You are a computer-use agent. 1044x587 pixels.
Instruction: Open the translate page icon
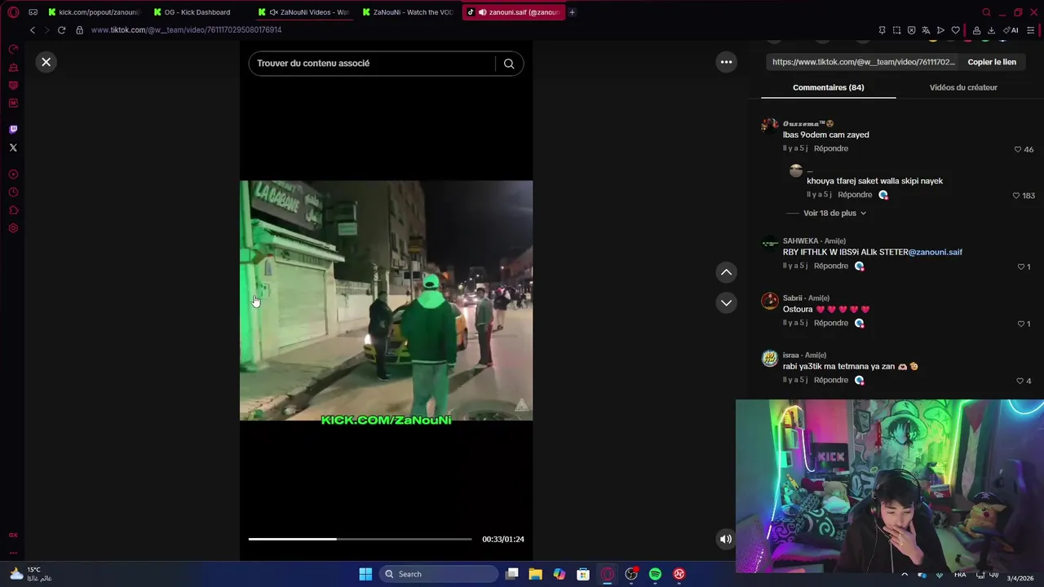[926, 30]
